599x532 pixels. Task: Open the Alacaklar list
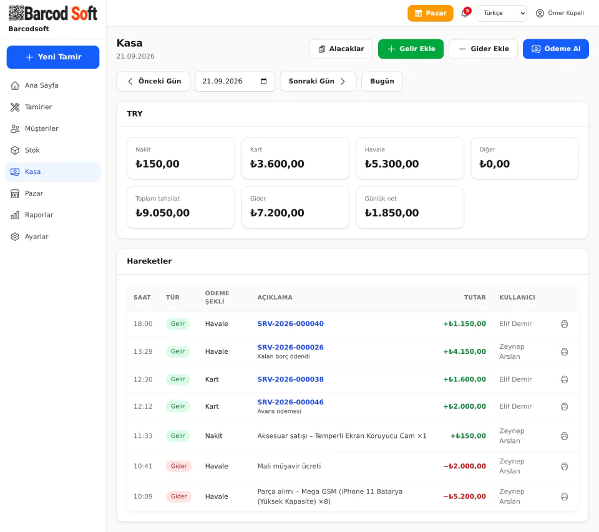tap(341, 49)
